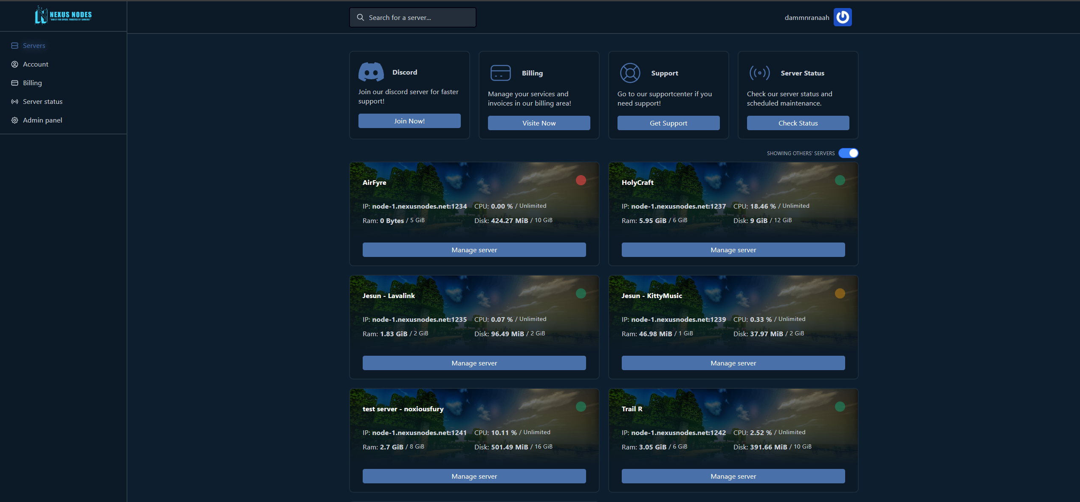This screenshot has width=1080, height=502.
Task: Go to Server status sidebar item
Action: coord(42,101)
